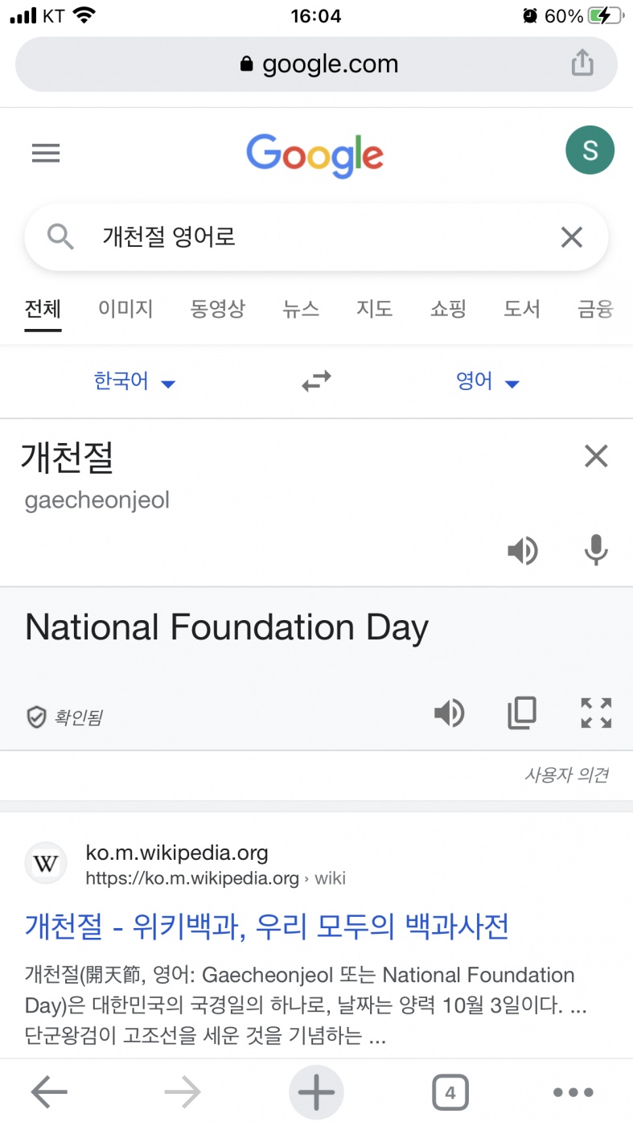Tap the 사용자 의견 feedback link
The height and width of the screenshot is (1126, 633).
tap(566, 775)
